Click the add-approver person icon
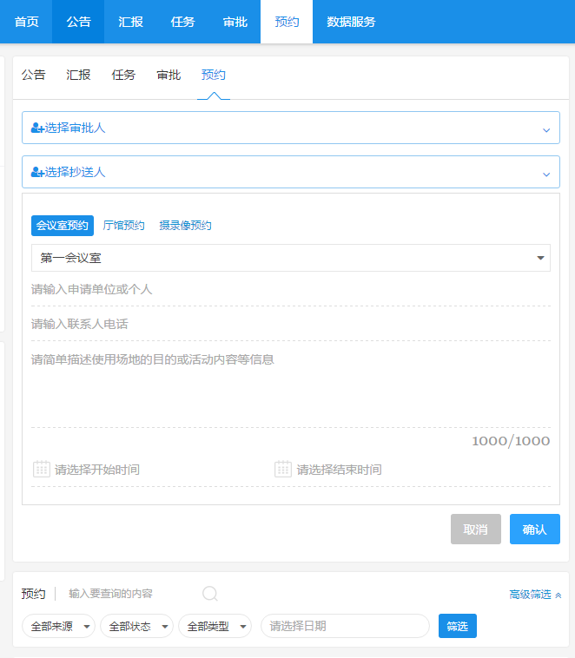Screen dimensions: 575x658 [x=37, y=128]
